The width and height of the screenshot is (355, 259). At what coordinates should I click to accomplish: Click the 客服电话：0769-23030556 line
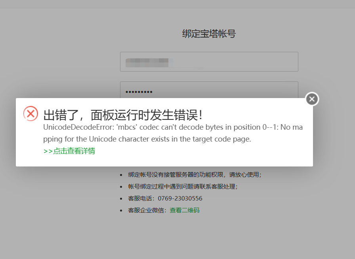(x=165, y=199)
